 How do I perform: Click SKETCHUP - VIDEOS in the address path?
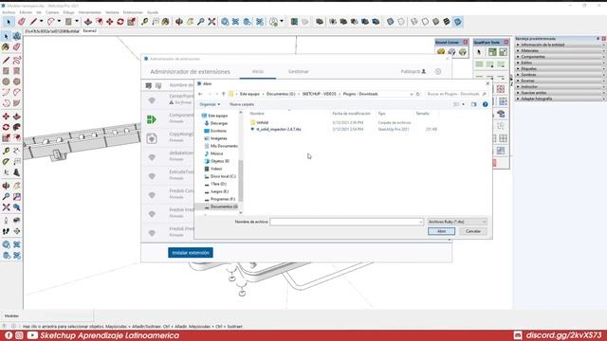click(320, 94)
